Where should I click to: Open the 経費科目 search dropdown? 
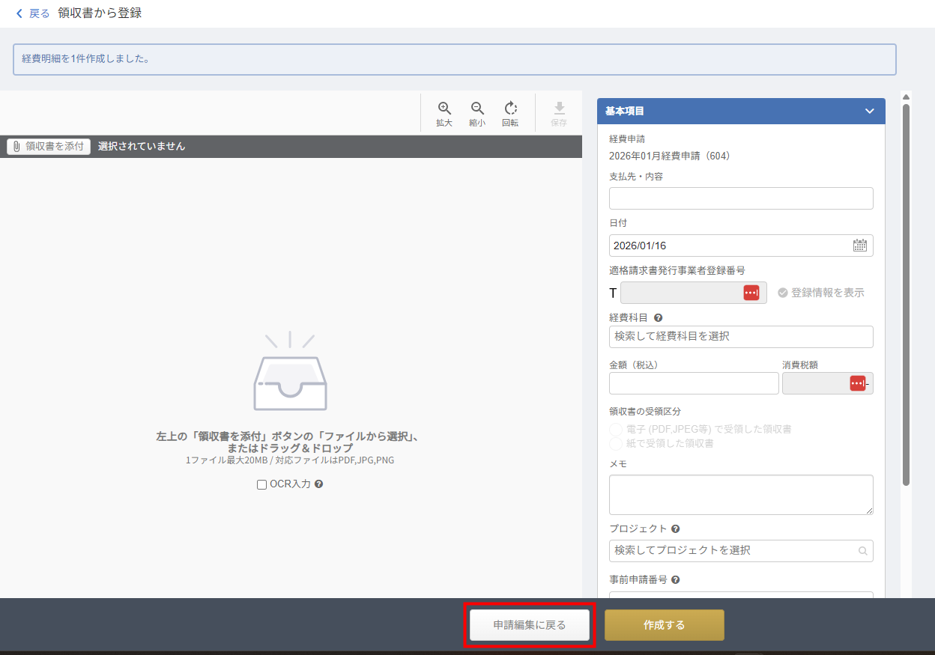coord(740,337)
